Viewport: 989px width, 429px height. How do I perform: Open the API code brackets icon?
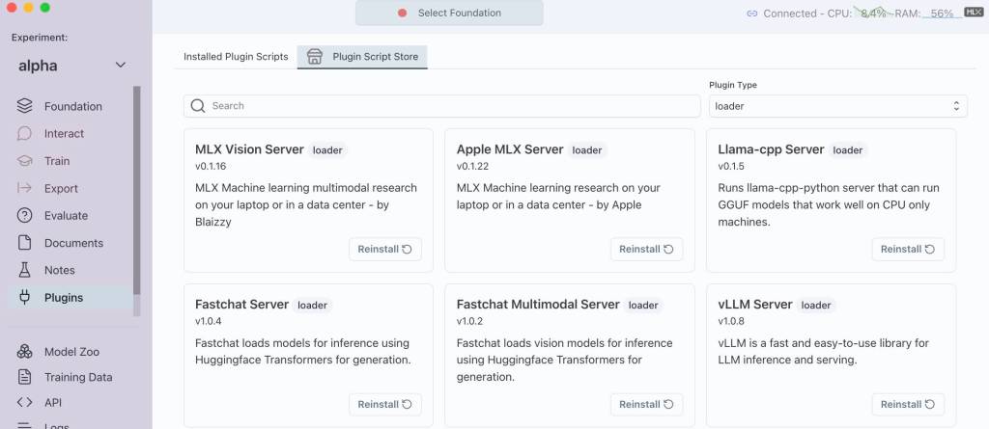[25, 402]
